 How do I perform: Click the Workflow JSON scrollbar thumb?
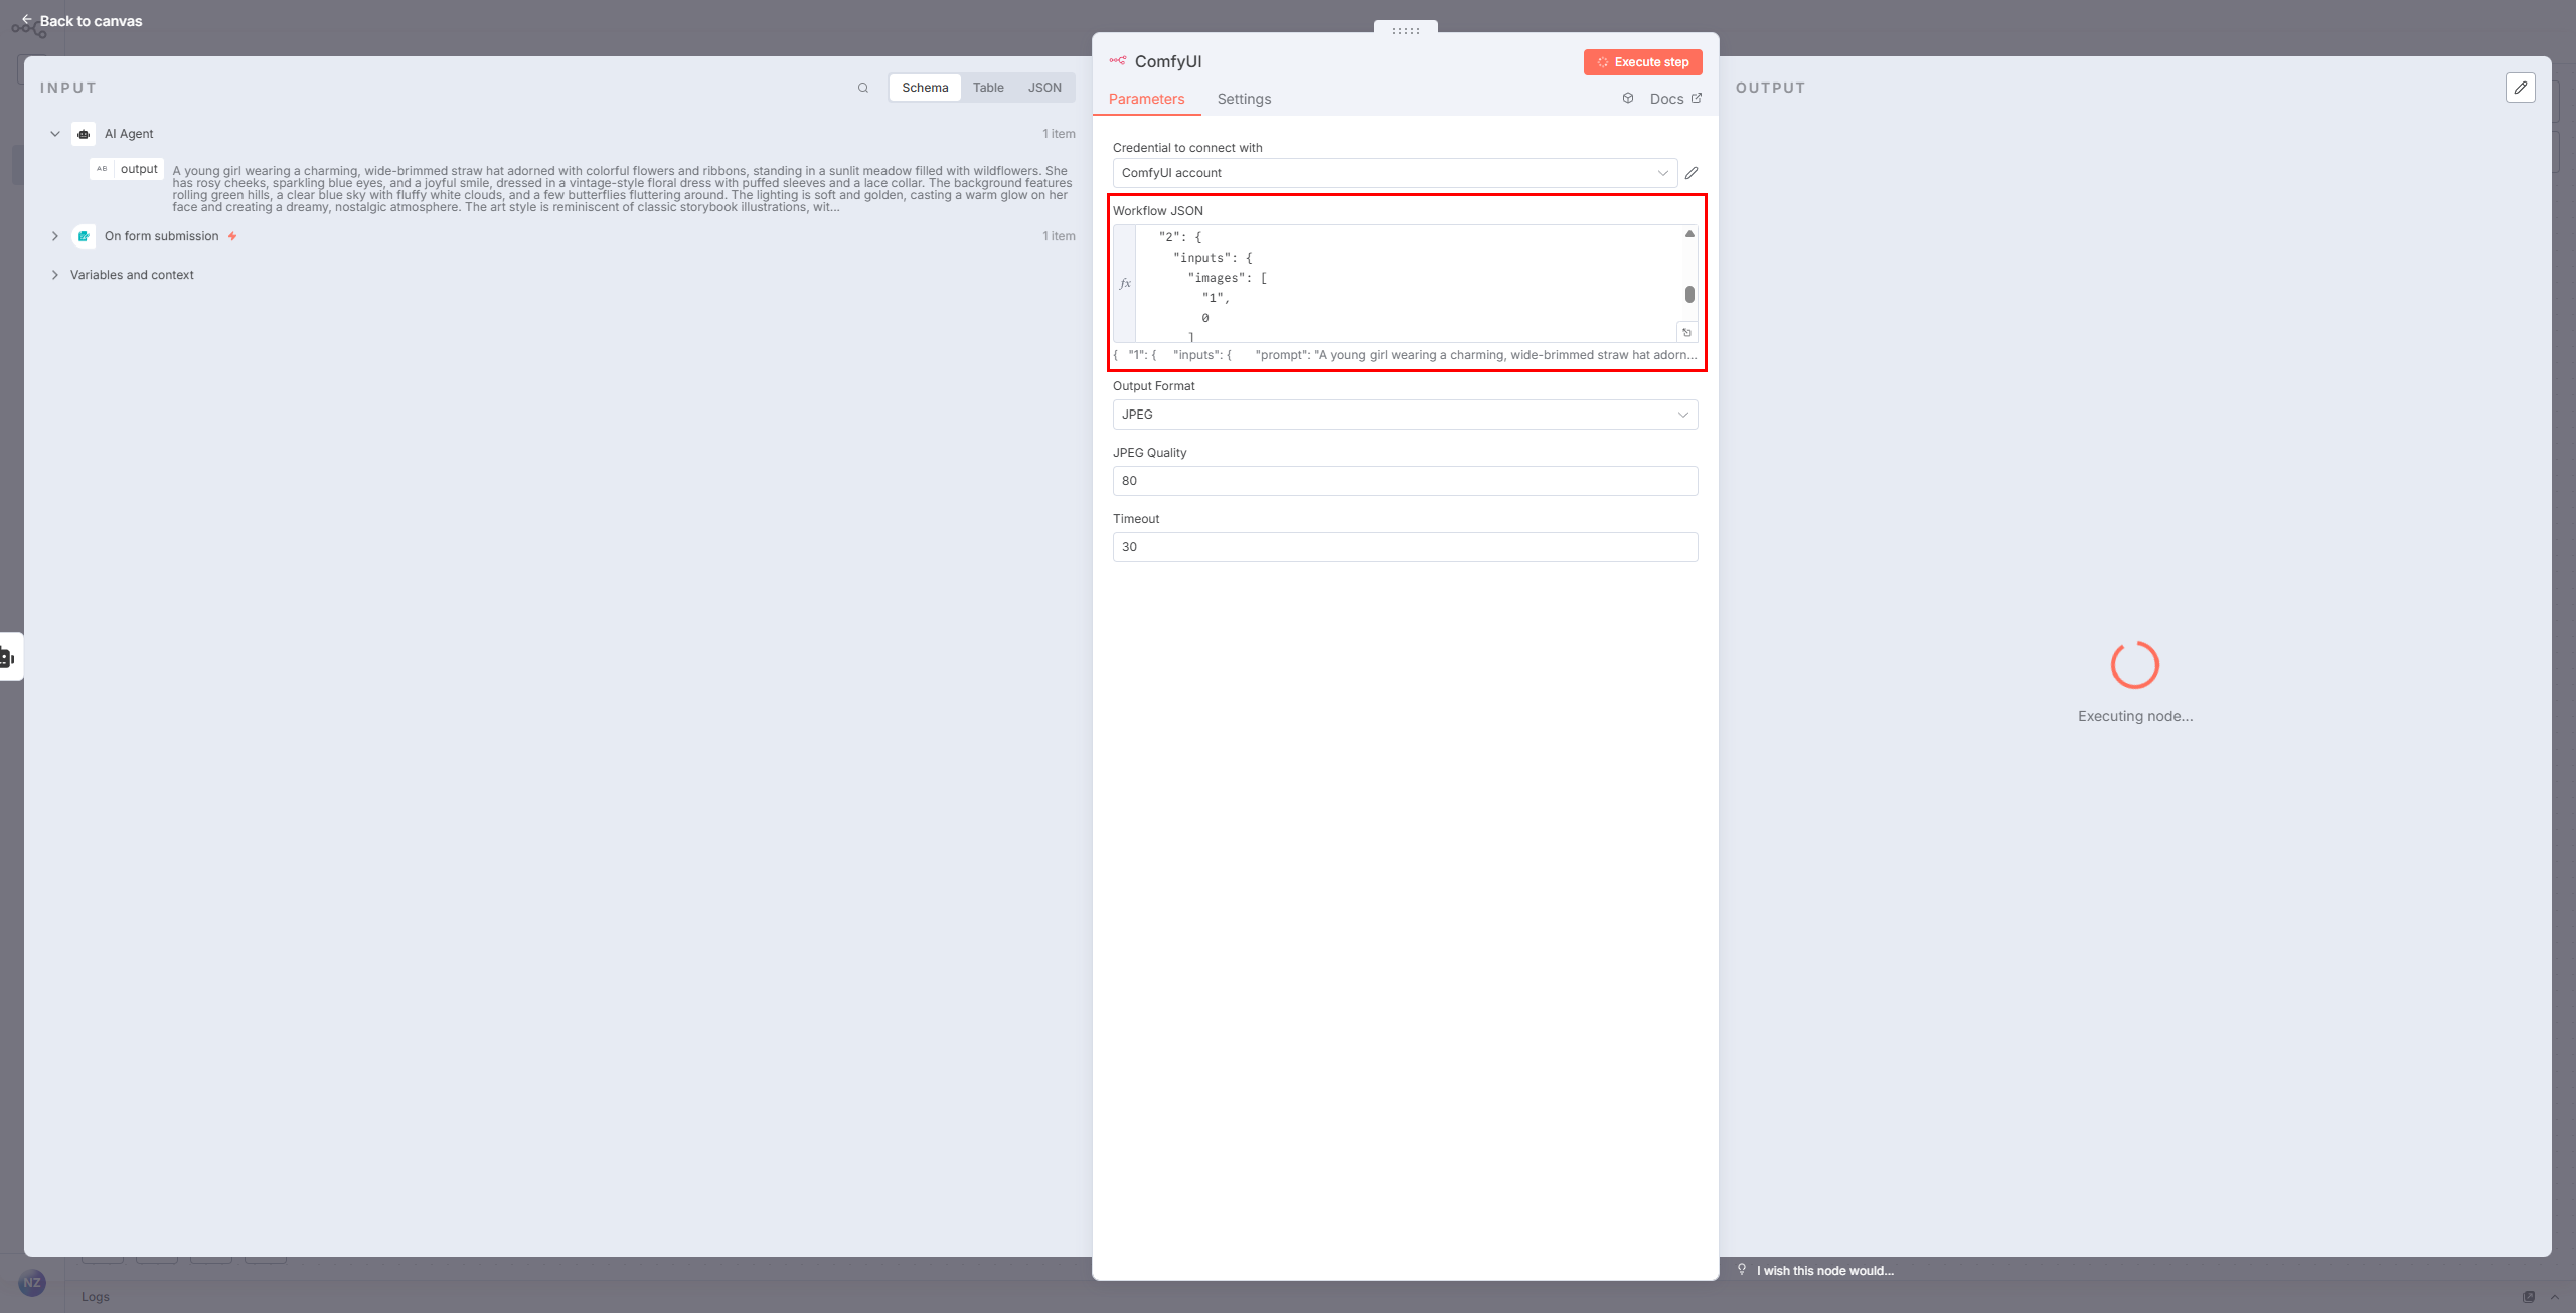tap(1689, 294)
